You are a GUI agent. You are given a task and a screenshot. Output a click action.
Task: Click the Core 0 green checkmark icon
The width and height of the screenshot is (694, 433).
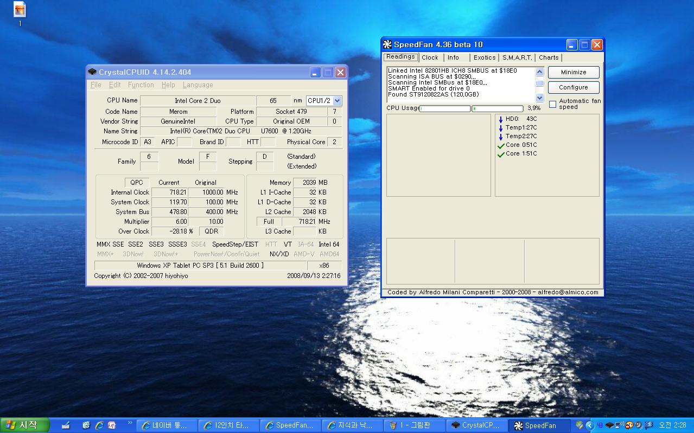click(501, 145)
